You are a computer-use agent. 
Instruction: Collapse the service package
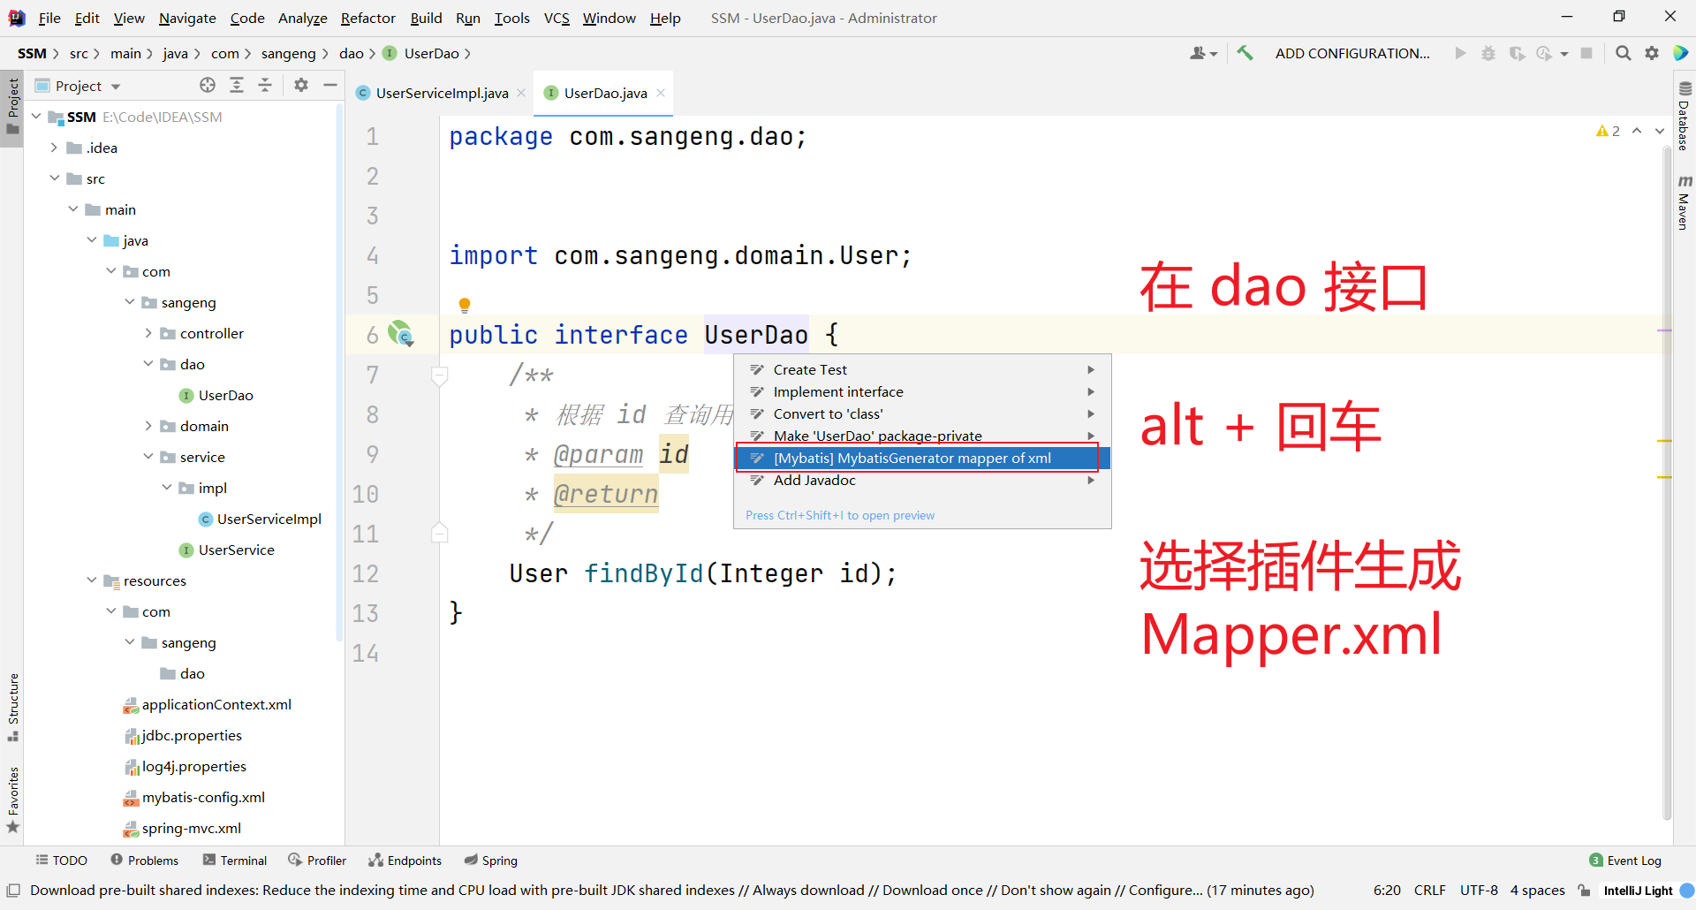(148, 457)
